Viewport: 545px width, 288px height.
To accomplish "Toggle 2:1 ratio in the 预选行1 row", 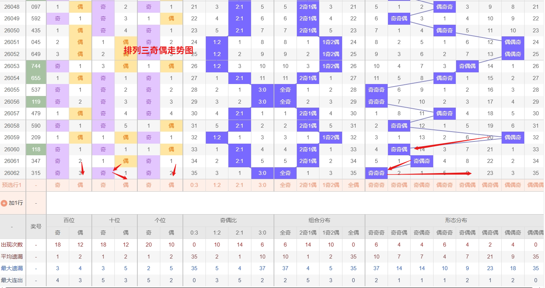I will point(239,185).
